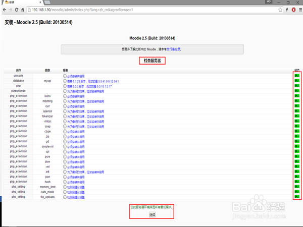Open the report link in the hash row
The width and height of the screenshot is (303, 227).
[76, 182]
